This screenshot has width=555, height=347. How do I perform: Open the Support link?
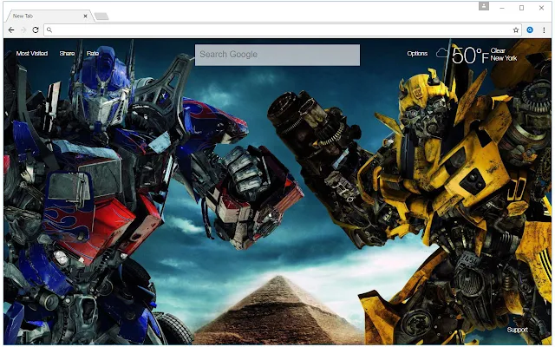(517, 330)
